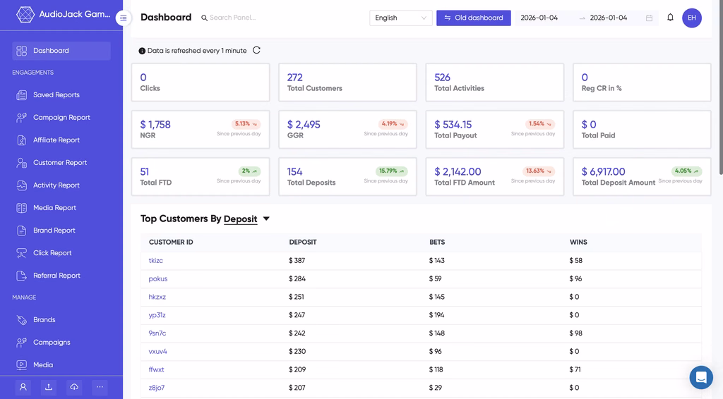Click the Referral Report icon
The image size is (723, 399).
(22, 275)
